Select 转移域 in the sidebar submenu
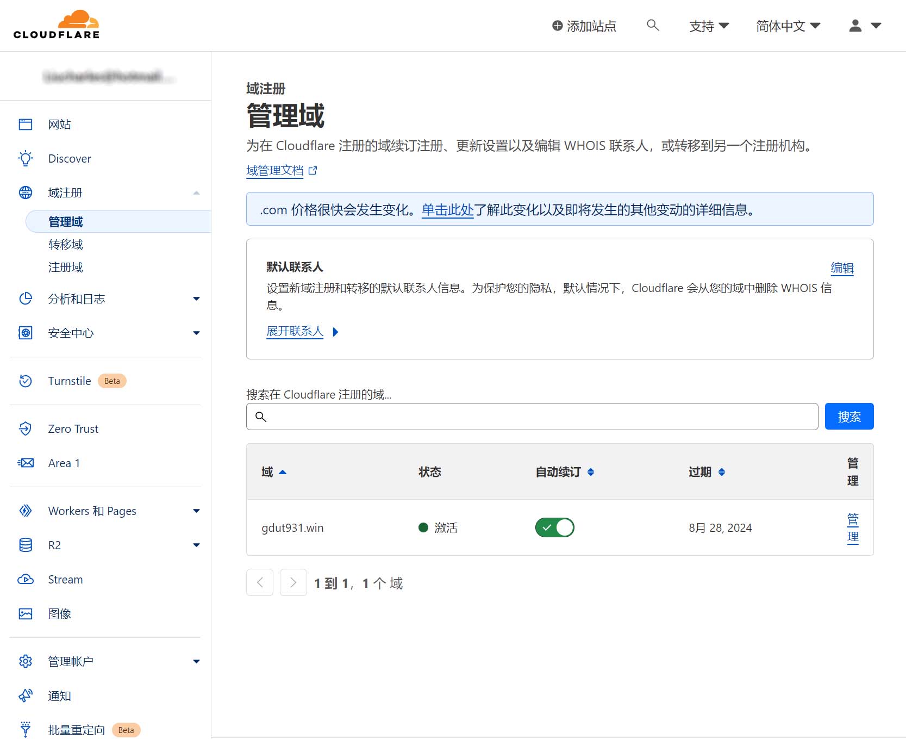 [x=65, y=244]
